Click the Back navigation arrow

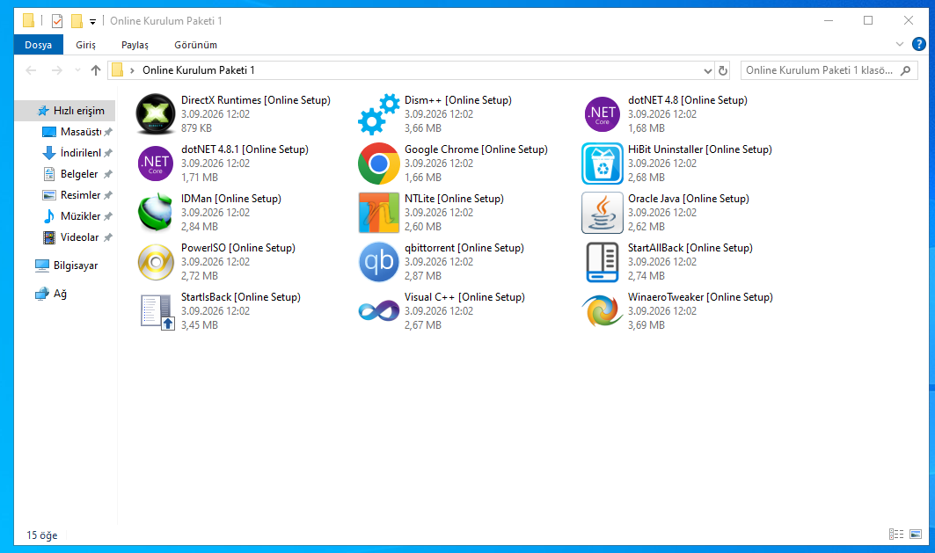point(31,70)
